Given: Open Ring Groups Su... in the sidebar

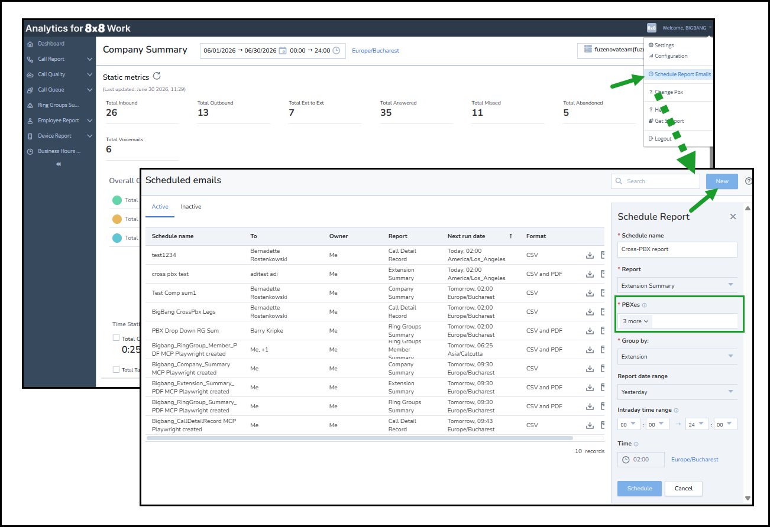Looking at the screenshot, I should click(59, 105).
